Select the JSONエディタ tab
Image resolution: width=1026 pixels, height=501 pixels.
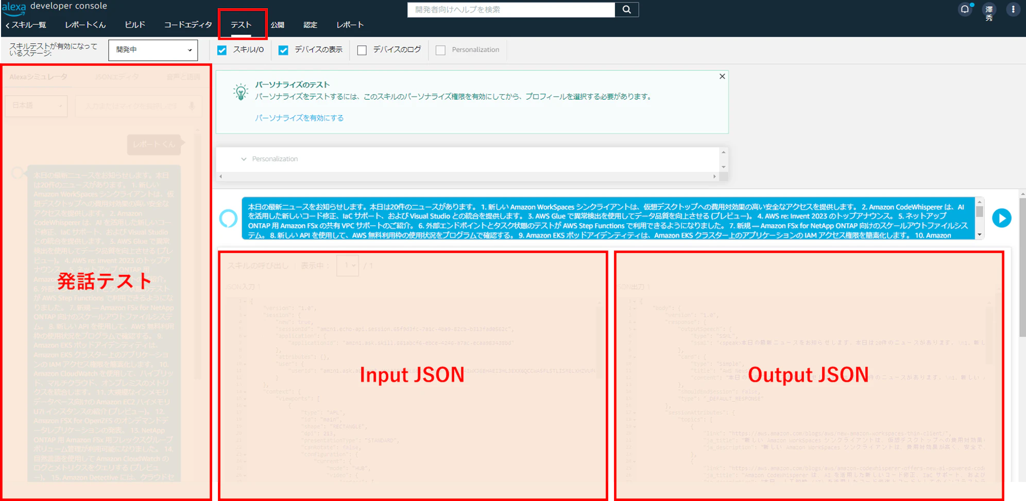tap(116, 77)
